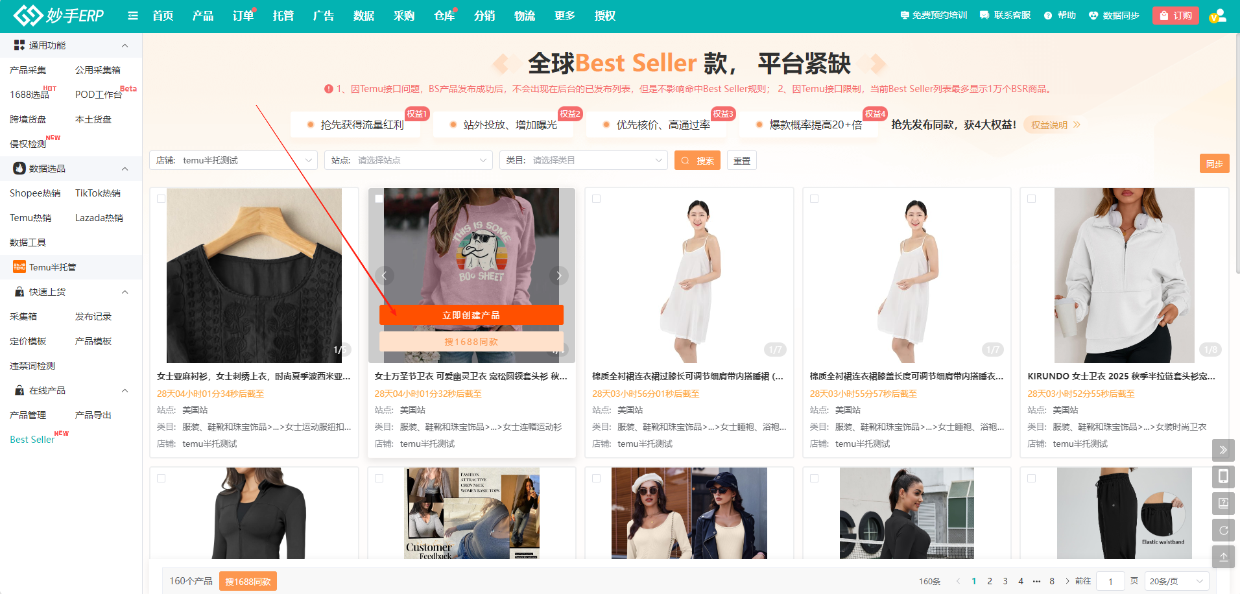Show next image on the pink sweatshirt card
1240x594 pixels.
coord(559,276)
